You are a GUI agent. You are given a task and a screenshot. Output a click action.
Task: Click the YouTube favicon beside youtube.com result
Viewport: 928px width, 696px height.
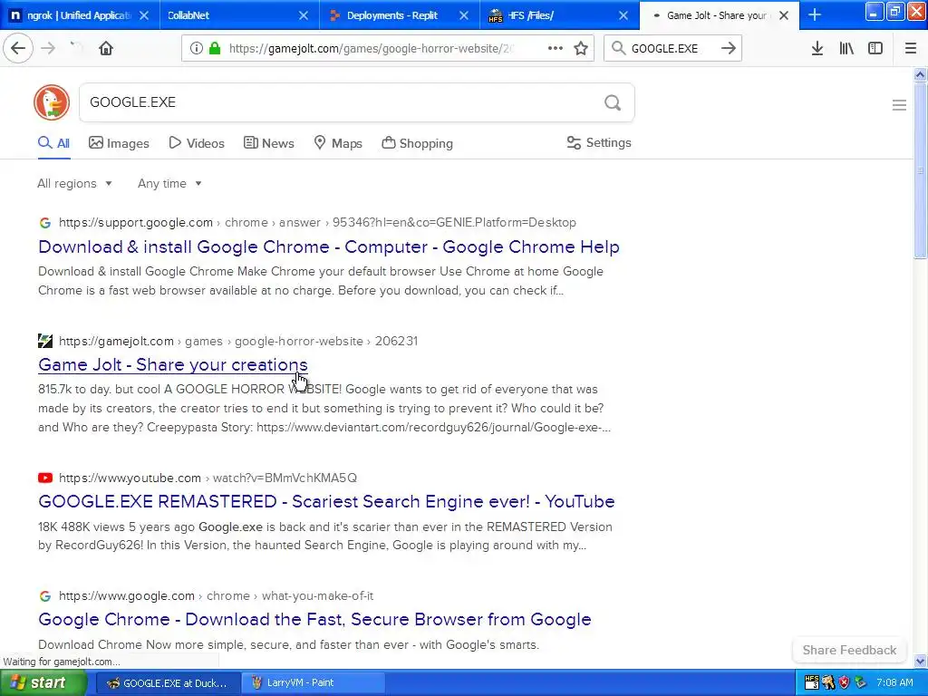[x=45, y=478]
